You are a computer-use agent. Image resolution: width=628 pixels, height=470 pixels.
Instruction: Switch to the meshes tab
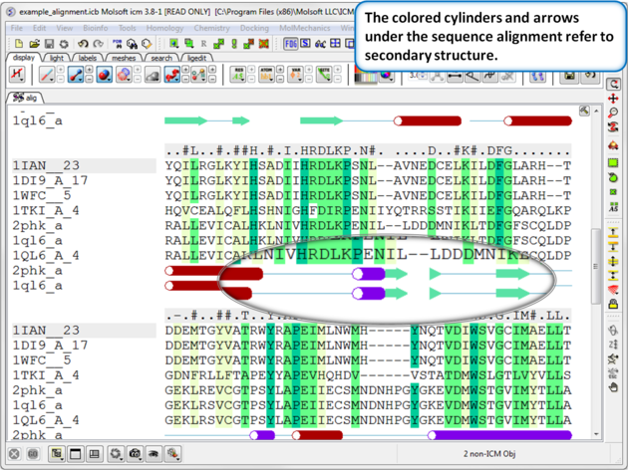click(124, 58)
